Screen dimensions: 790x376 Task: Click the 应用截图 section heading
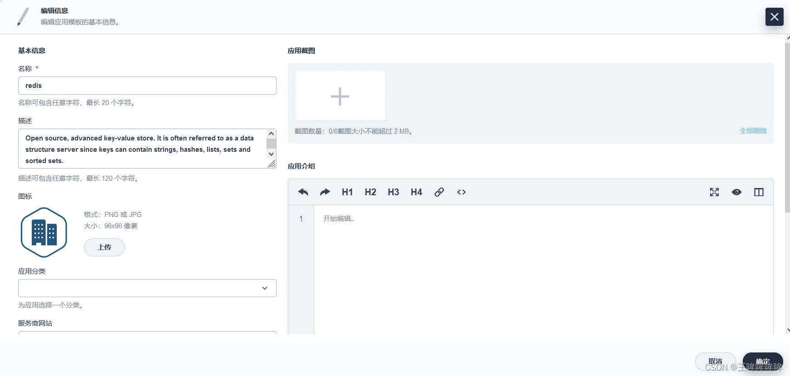point(301,51)
